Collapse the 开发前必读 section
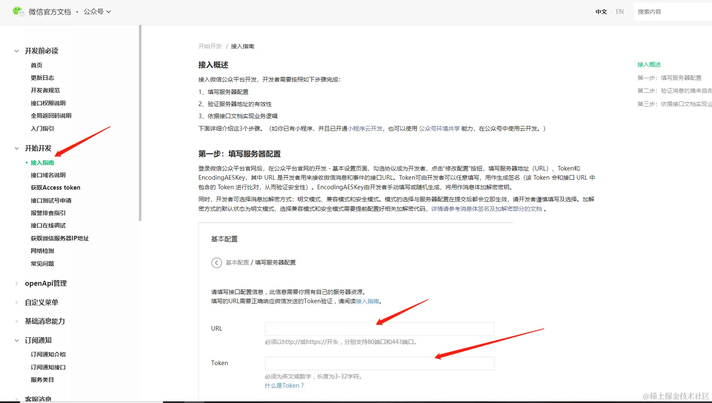The height and width of the screenshot is (403, 712). pyautogui.click(x=17, y=51)
